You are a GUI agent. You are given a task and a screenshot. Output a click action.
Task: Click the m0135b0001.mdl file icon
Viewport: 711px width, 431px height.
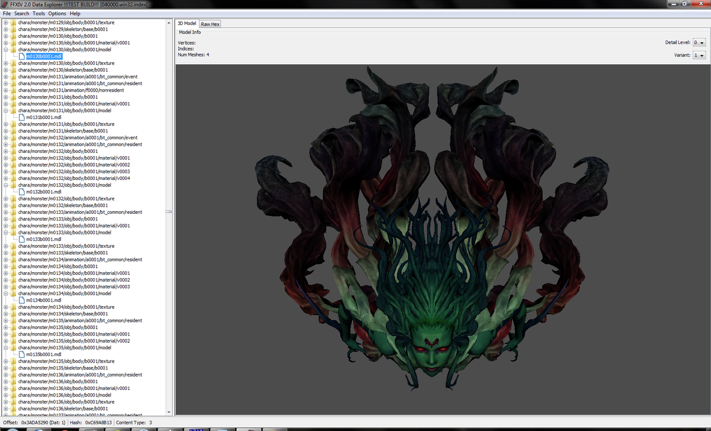[22, 354]
